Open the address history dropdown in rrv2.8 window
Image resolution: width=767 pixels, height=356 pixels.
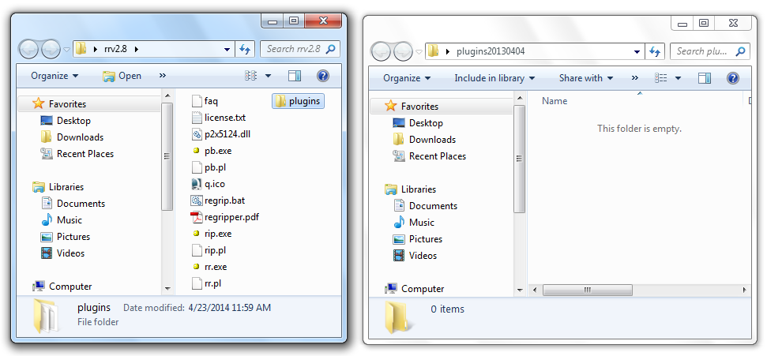pyautogui.click(x=227, y=50)
